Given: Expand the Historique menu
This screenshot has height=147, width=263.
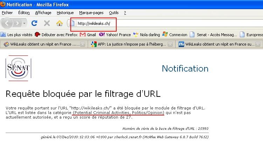Looking at the screenshot, I should point(65,13).
